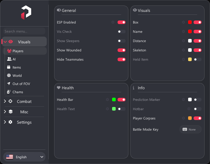The width and height of the screenshot is (210, 164).
Task: Open the white Prediction Marker color swatch
Action: (190, 99)
